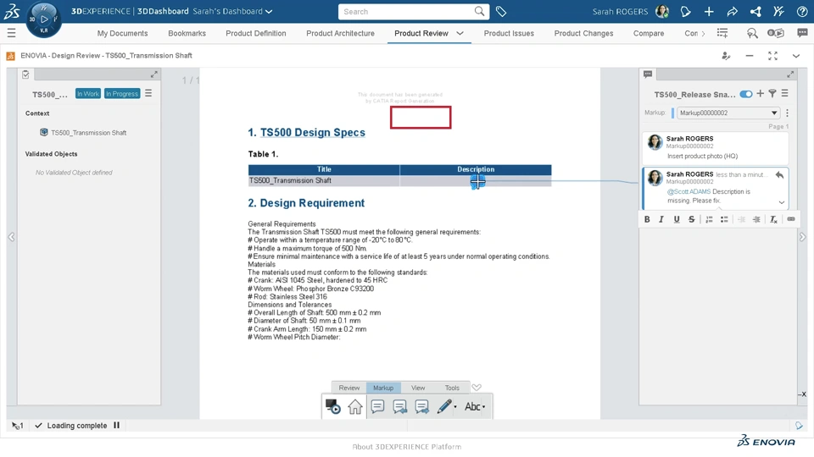Viewport: 814px width, 457px height.
Task: Expand the left panel with arrows icon
Action: pos(153,74)
